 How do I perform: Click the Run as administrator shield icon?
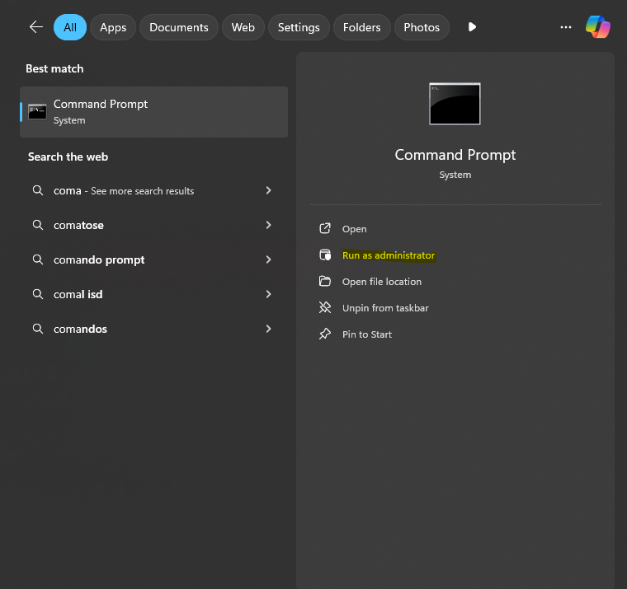click(325, 255)
